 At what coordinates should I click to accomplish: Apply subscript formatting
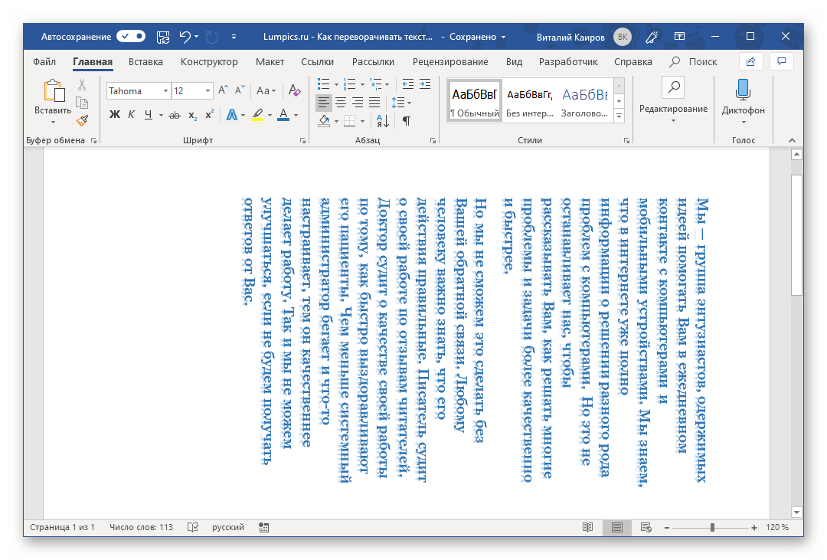click(x=192, y=115)
